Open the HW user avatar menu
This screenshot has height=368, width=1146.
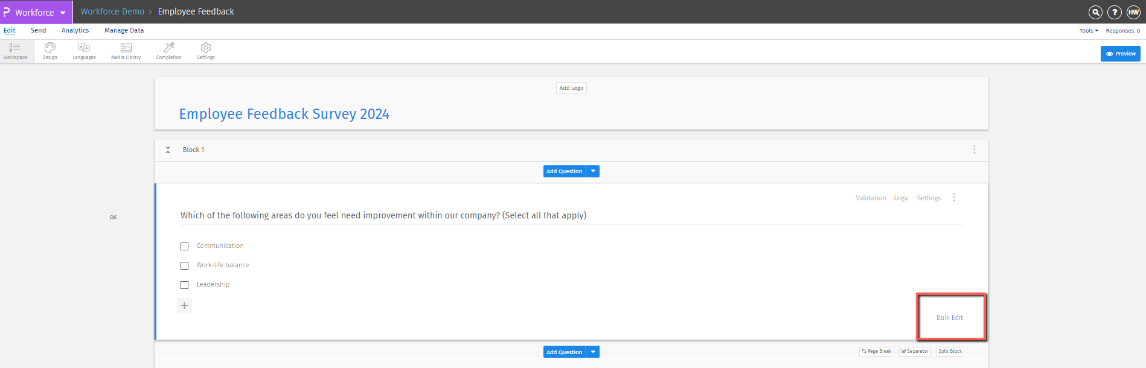point(1134,12)
